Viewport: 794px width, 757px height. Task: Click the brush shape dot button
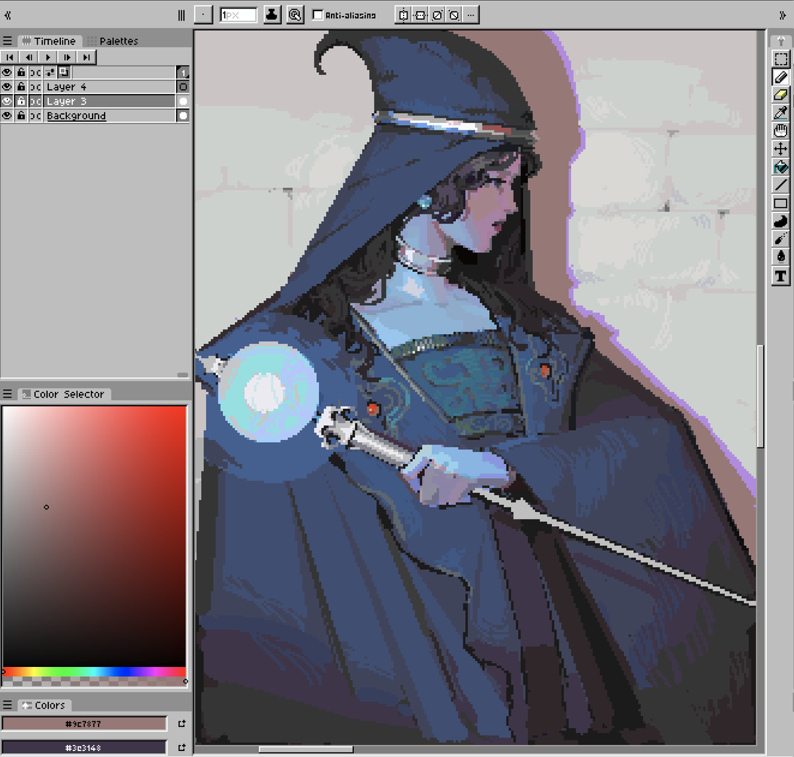(x=204, y=15)
